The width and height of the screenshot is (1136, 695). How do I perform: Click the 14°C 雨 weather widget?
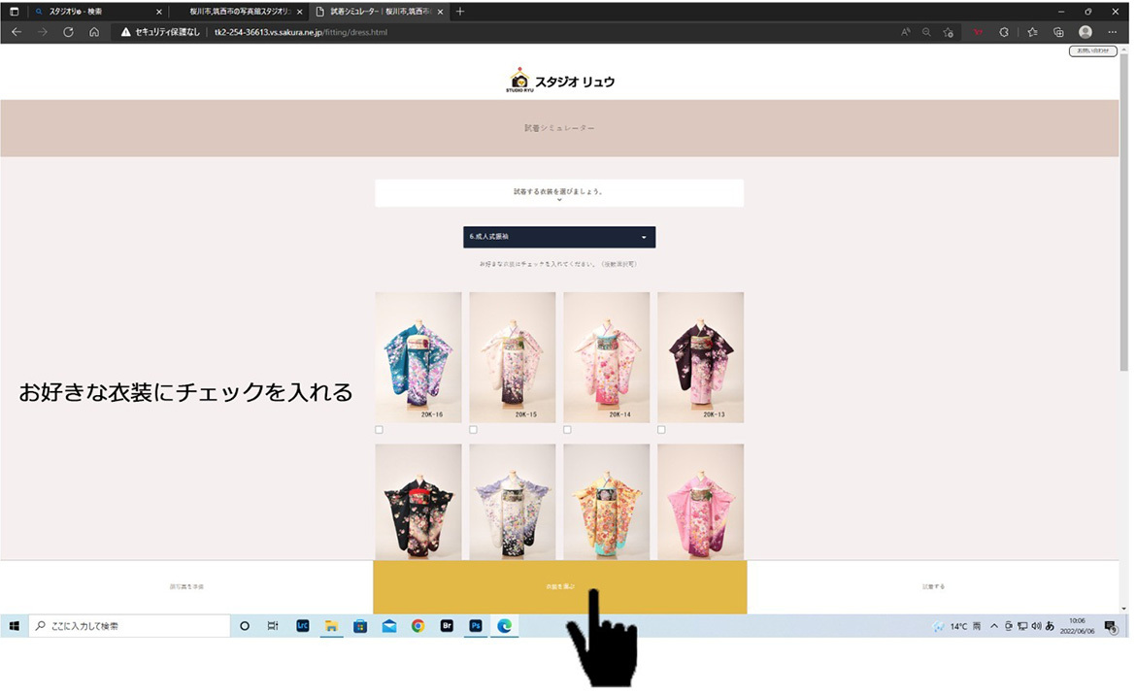click(956, 626)
